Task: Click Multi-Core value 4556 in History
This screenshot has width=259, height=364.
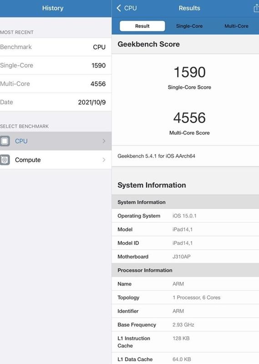Action: [x=98, y=84]
